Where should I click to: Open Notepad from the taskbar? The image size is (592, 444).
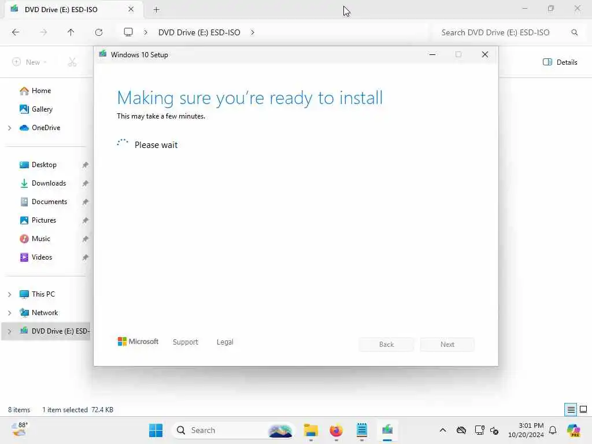pos(362,430)
